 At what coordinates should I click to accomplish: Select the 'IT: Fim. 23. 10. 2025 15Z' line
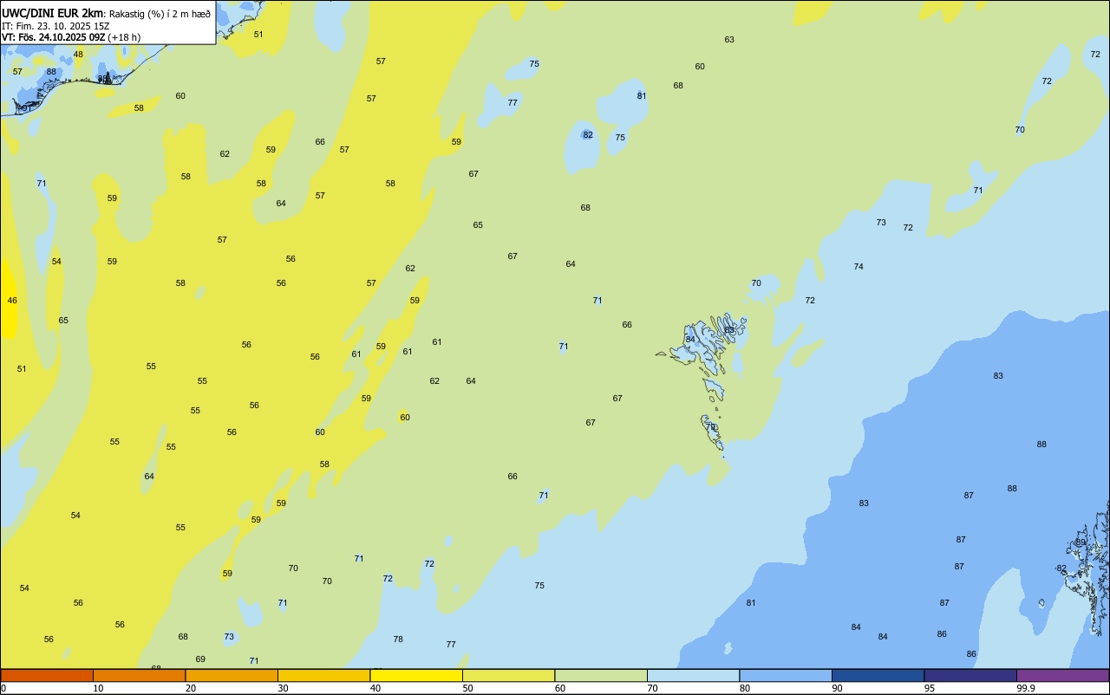point(56,26)
